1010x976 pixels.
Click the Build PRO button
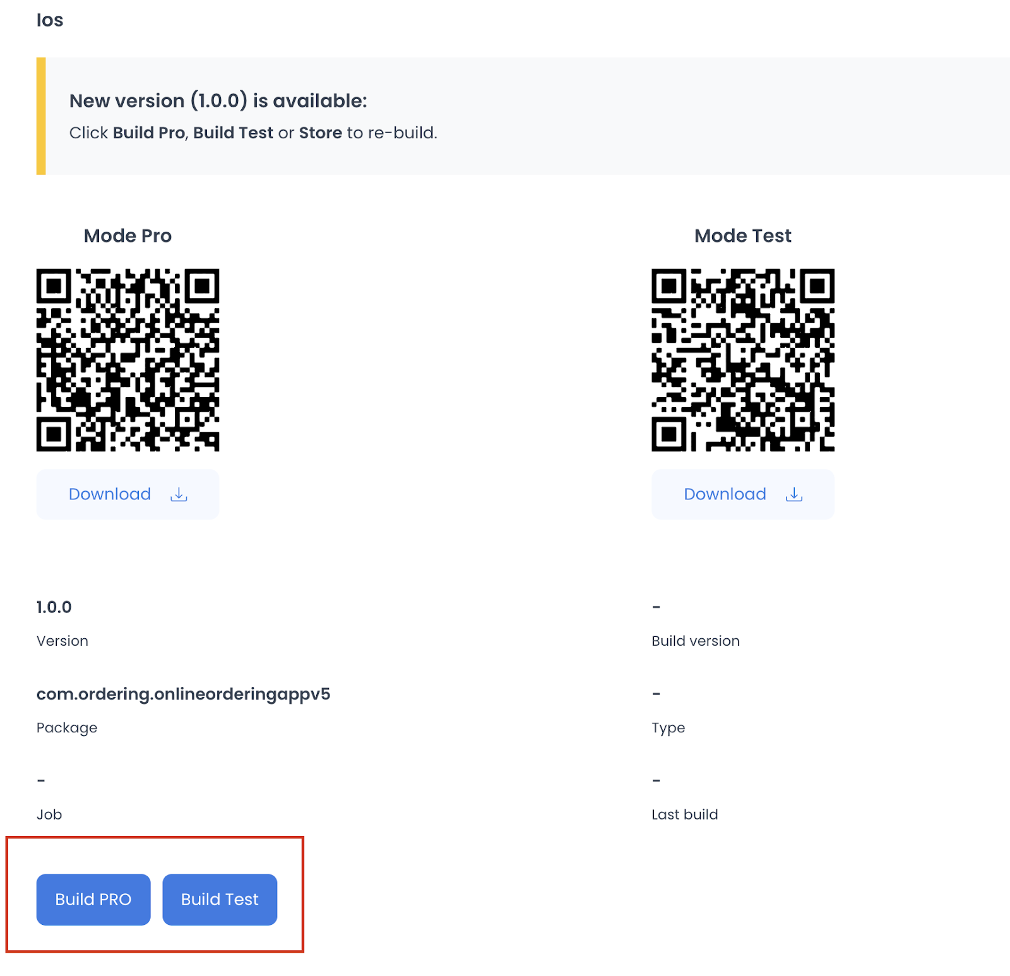93,899
